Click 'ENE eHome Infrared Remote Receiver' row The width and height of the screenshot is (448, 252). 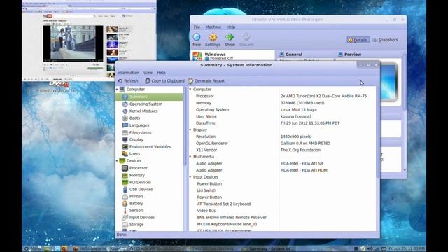(232, 218)
